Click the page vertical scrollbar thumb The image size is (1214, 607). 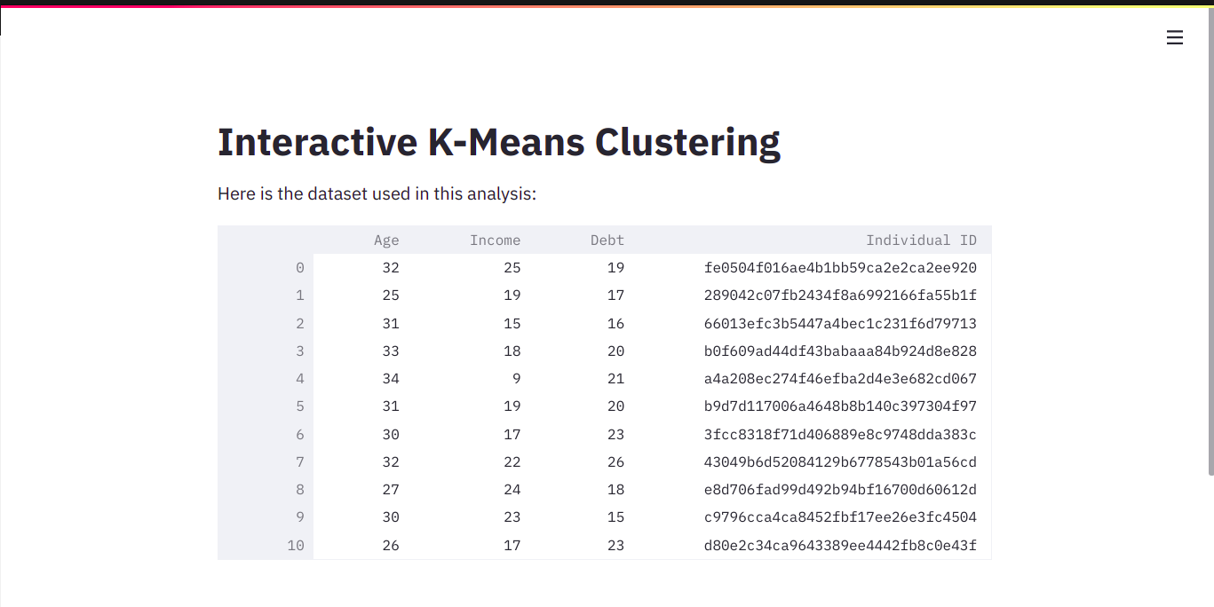coord(1210,240)
